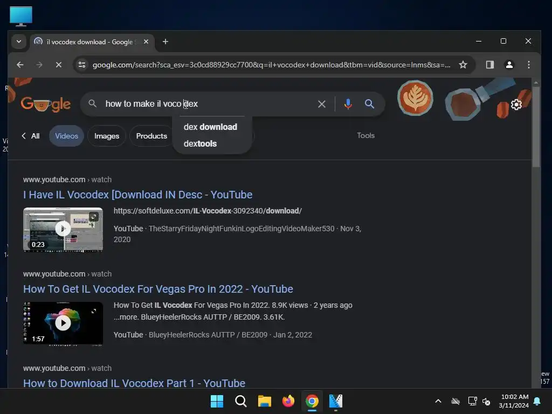The height and width of the screenshot is (414, 552).
Task: Go back to previous page
Action: tap(20, 65)
